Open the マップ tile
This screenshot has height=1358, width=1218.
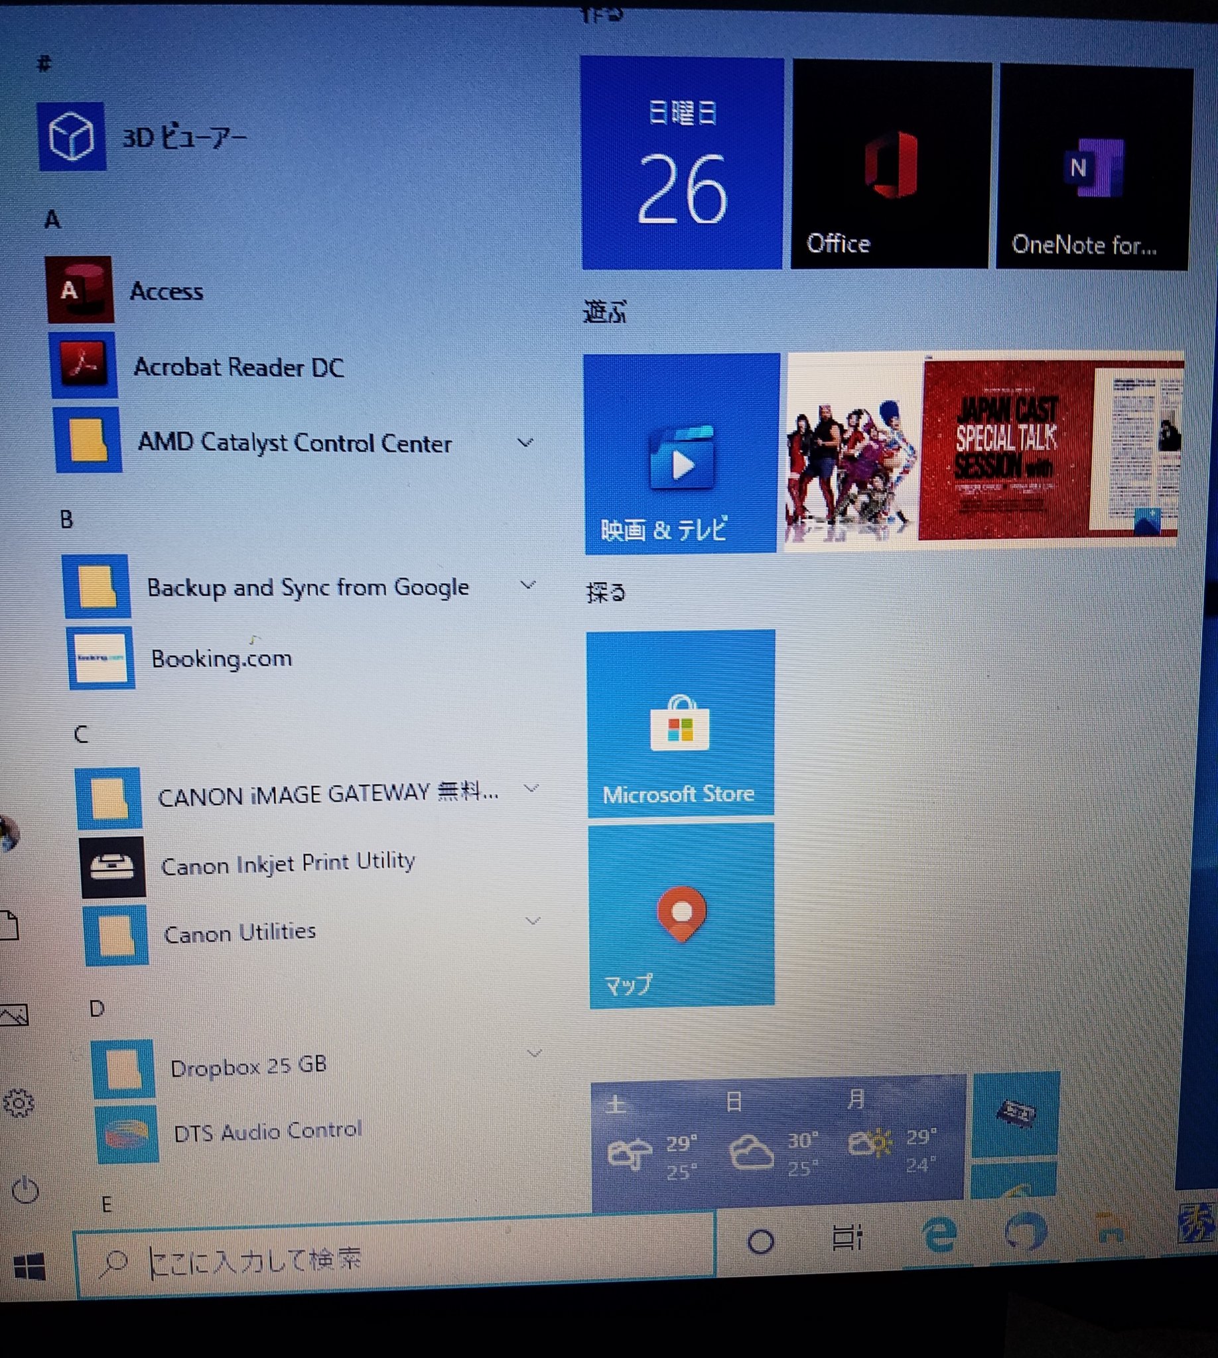pos(682,916)
